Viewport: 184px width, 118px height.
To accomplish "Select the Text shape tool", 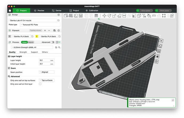I will pyautogui.click(x=144, y=16).
